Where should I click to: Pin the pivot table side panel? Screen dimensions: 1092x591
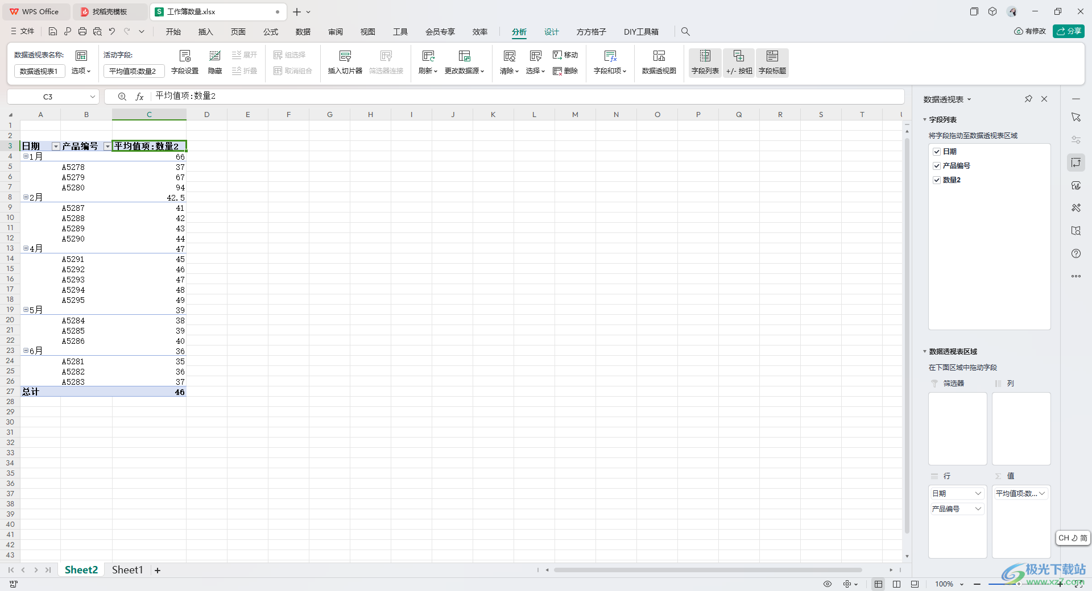point(1028,99)
